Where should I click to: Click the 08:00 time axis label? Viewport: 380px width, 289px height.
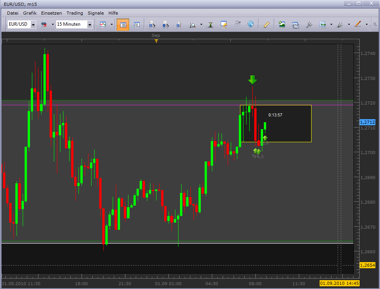(x=255, y=284)
